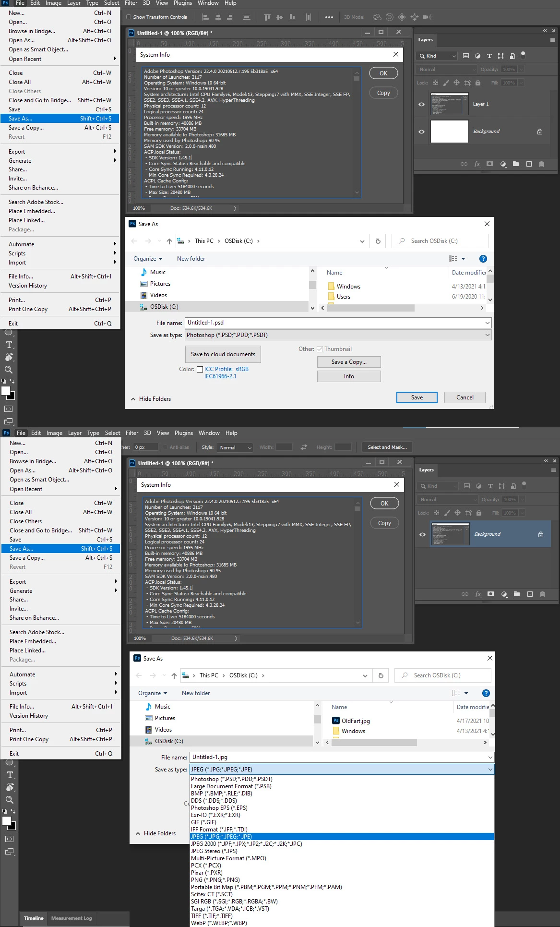This screenshot has width=560, height=927.
Task: Open Kind filter dropdown in Layer 1 panel
Action: [437, 56]
